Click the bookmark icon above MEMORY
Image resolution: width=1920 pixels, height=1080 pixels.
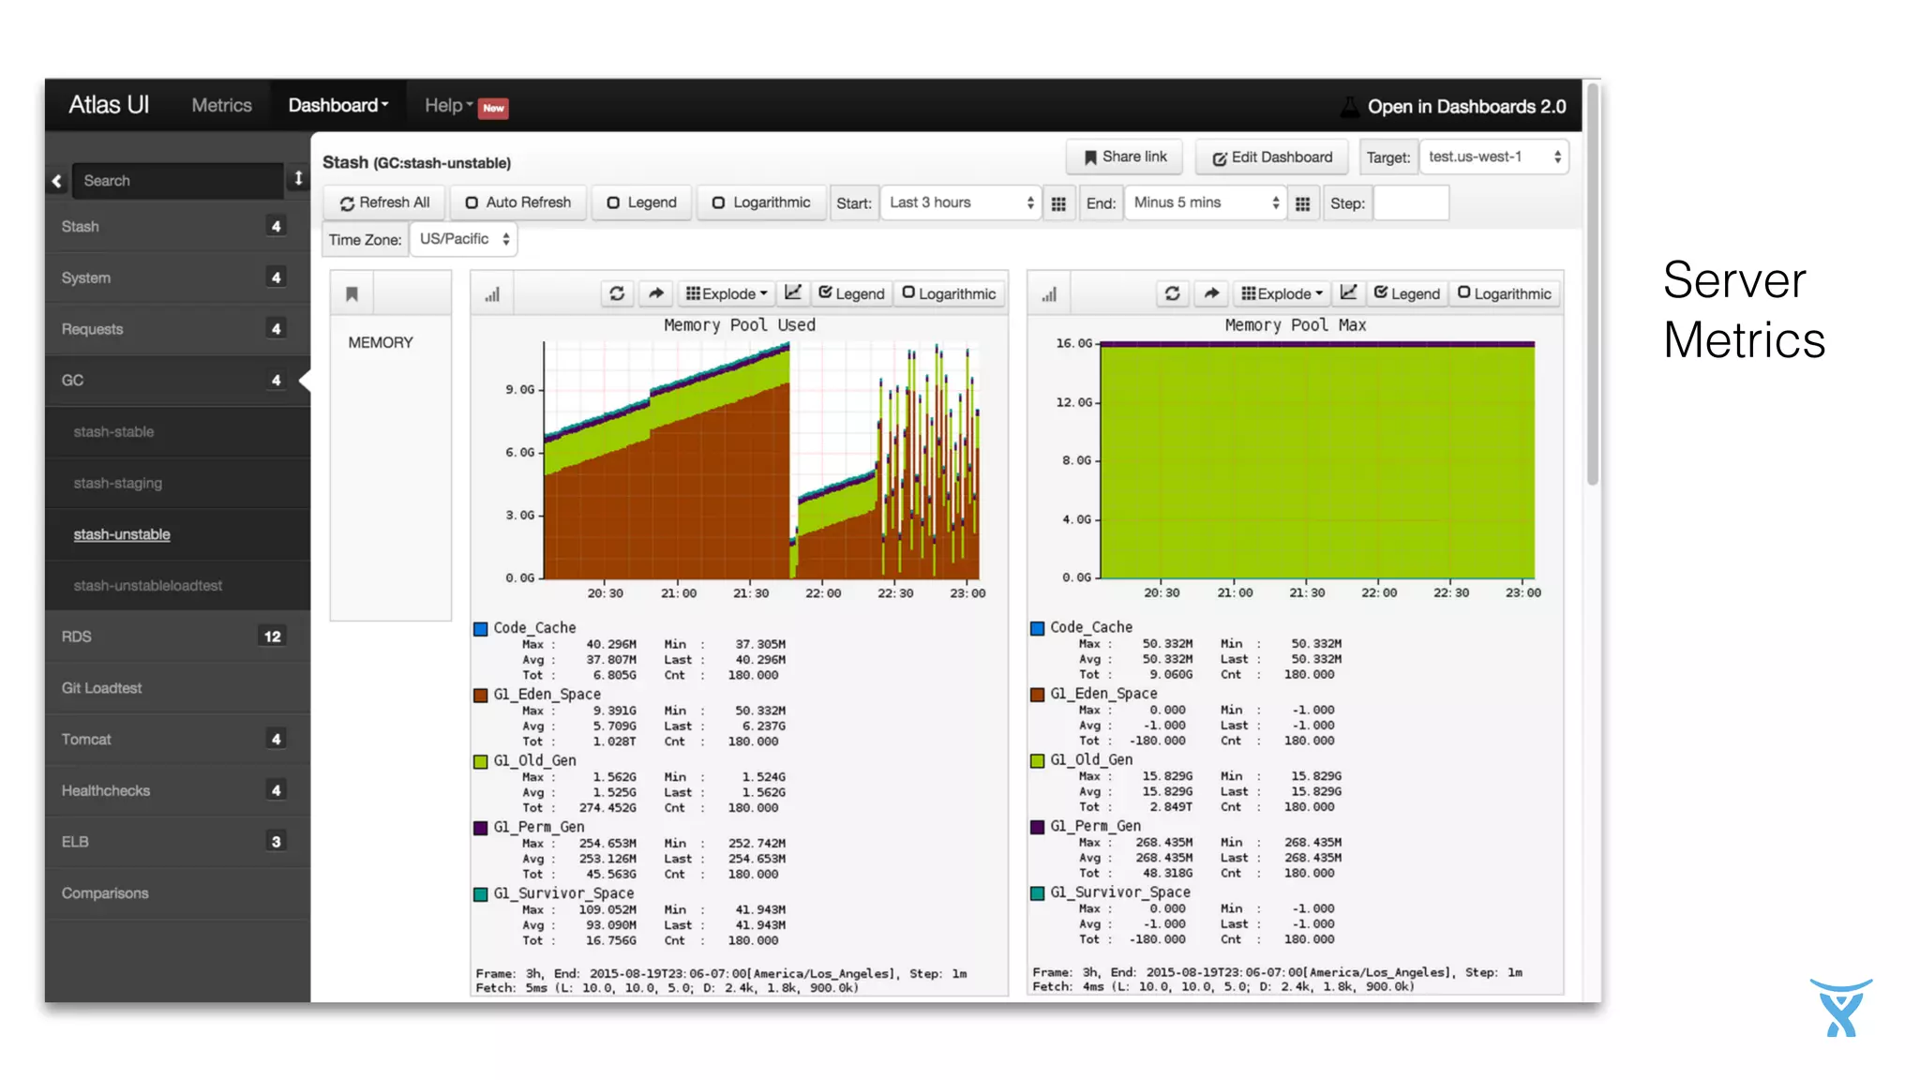(352, 294)
